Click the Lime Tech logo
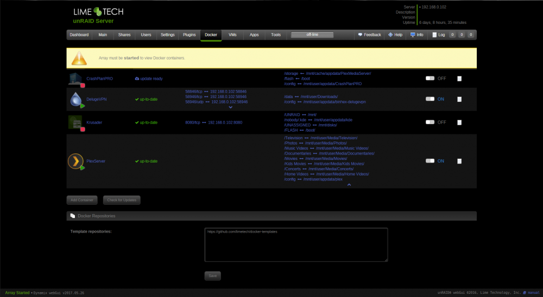 [x=98, y=12]
